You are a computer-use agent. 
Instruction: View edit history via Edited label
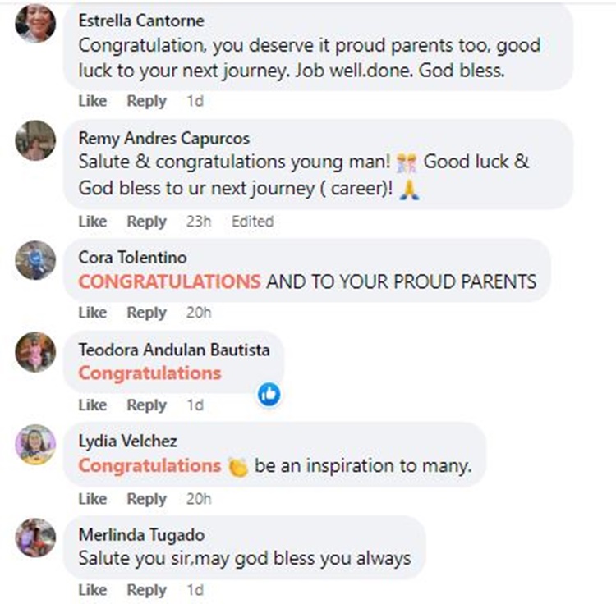(252, 221)
